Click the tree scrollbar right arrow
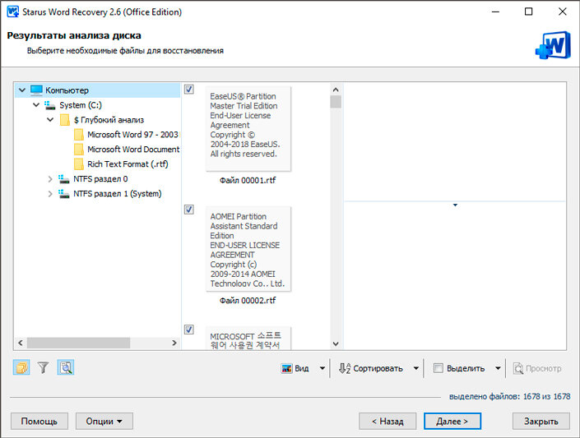 pos(174,343)
